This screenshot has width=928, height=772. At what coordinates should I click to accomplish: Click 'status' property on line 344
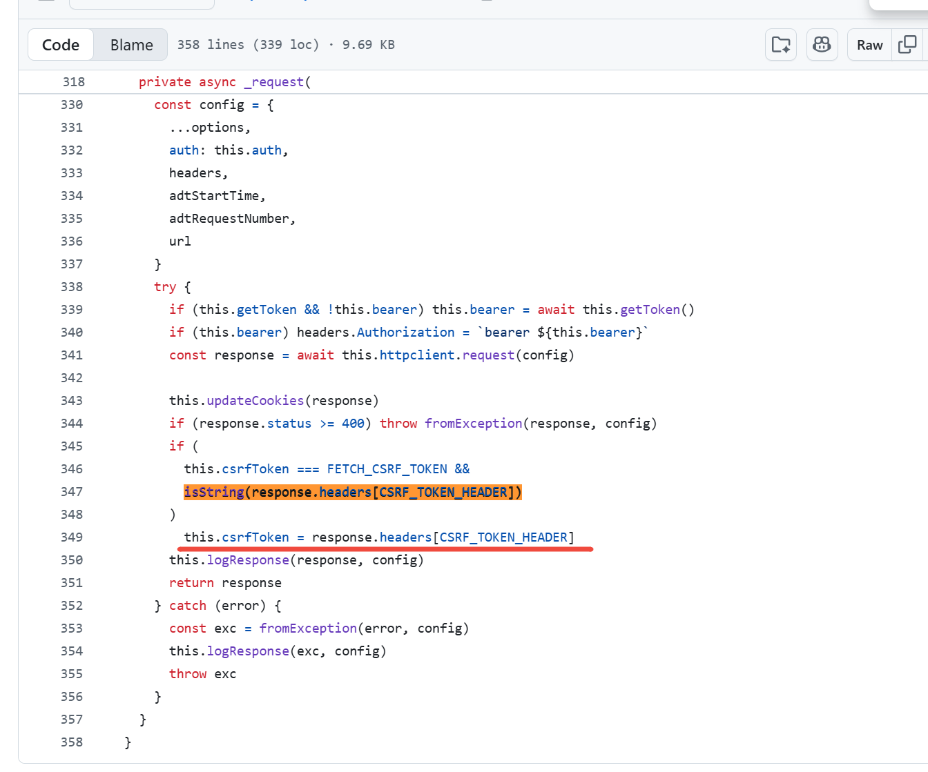(289, 424)
